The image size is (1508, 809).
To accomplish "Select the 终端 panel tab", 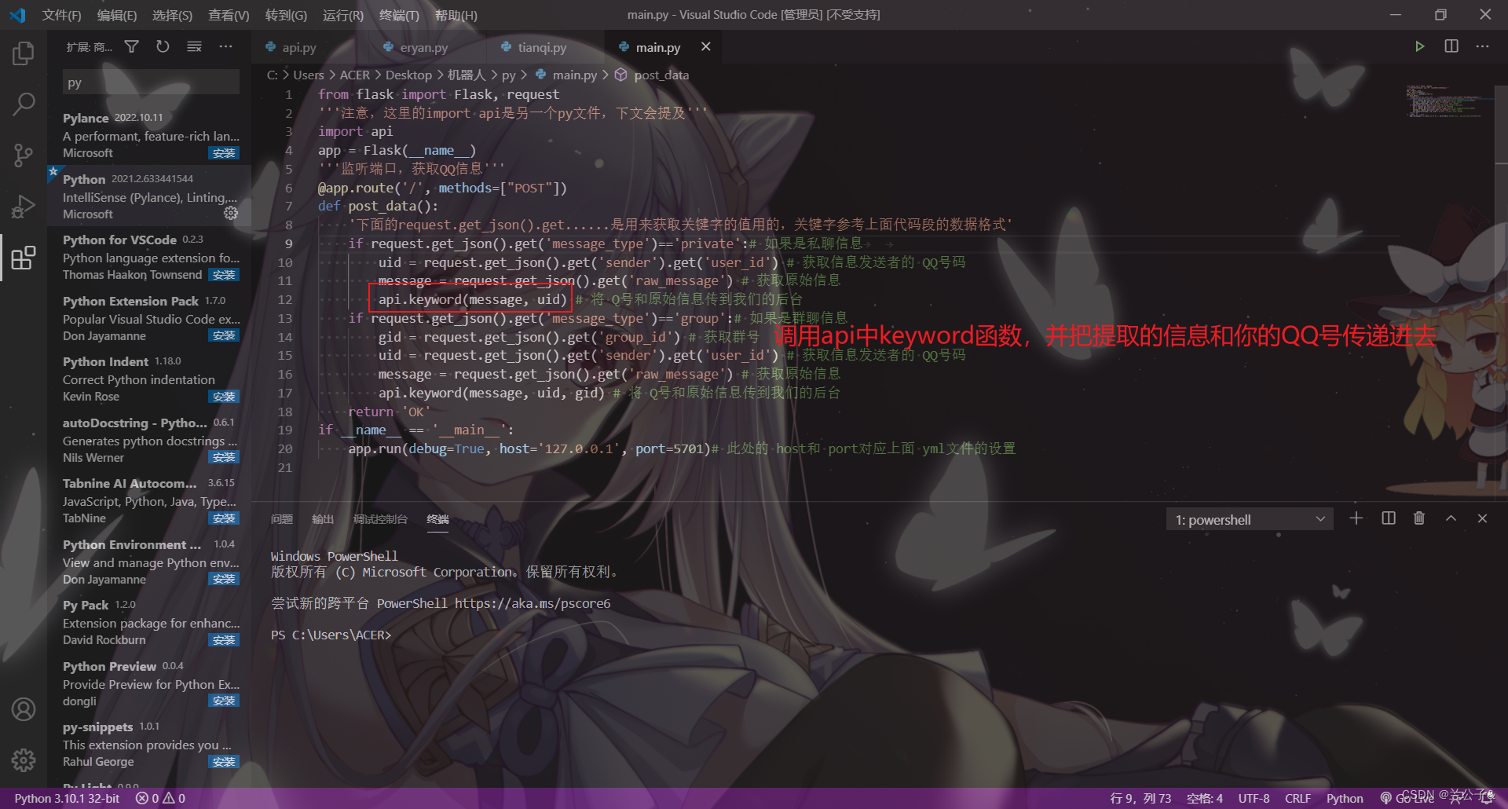I will tap(437, 519).
